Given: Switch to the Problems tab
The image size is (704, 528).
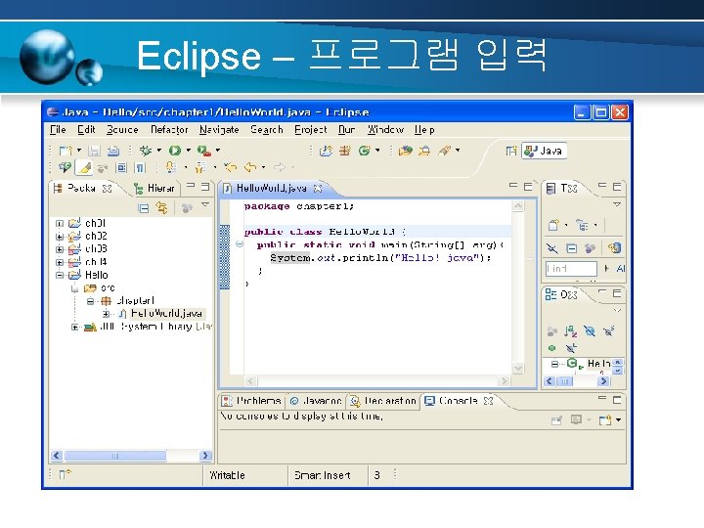Looking at the screenshot, I should pyautogui.click(x=253, y=401).
